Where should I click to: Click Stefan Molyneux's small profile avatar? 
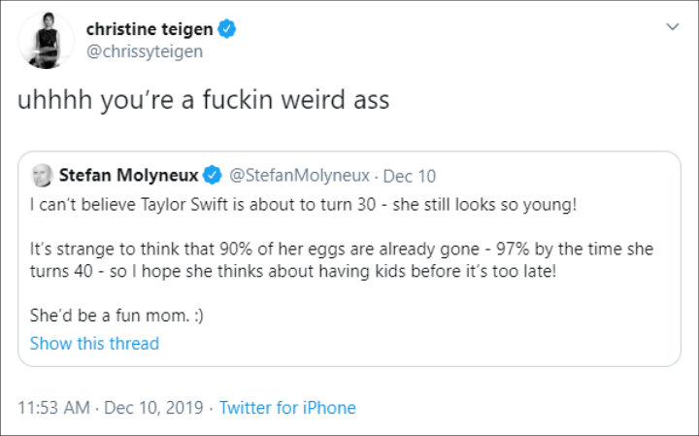pyautogui.click(x=41, y=176)
